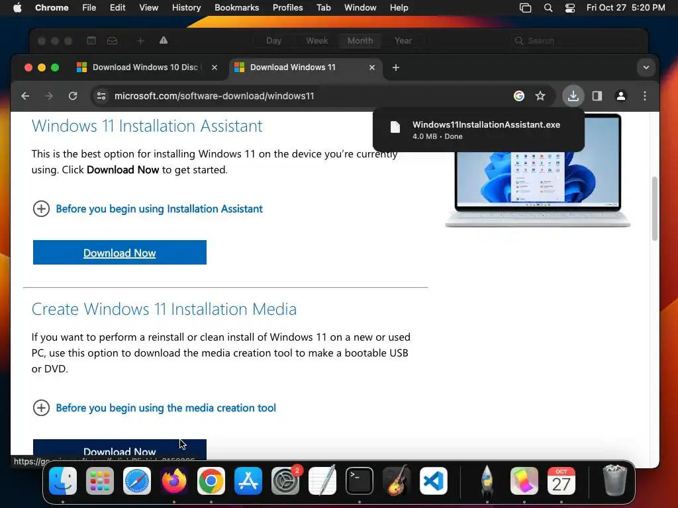Open TextEdit from the Dock

(x=322, y=481)
